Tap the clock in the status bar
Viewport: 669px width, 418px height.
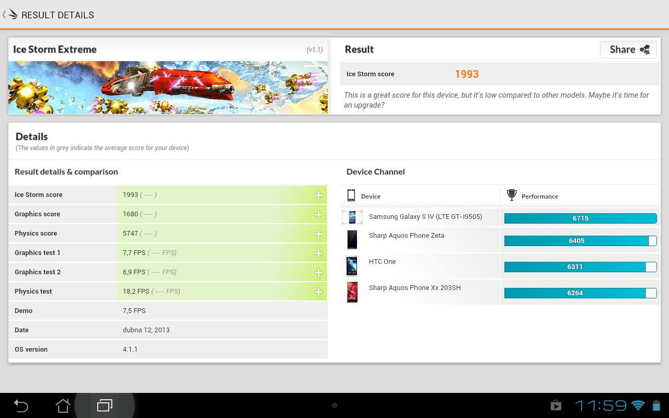(x=601, y=405)
